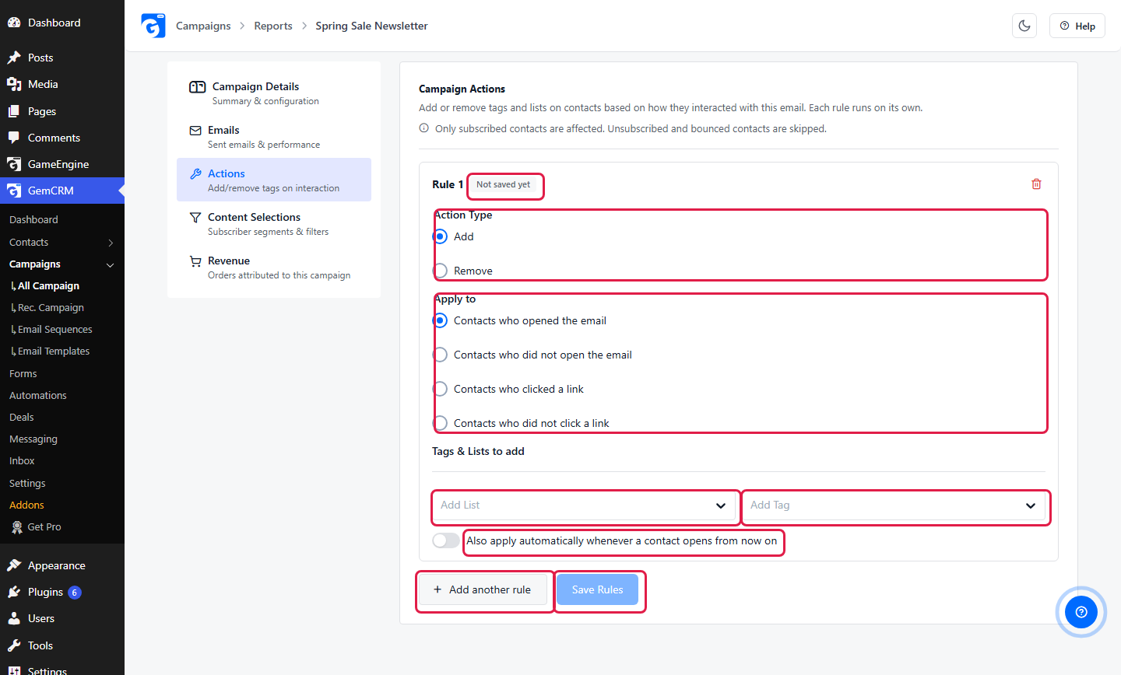Expand the Contacts submenu chevron
1121x675 pixels.
pos(111,243)
